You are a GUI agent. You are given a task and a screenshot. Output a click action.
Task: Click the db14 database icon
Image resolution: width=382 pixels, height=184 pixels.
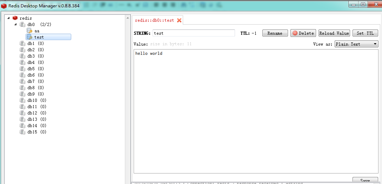[23, 126]
